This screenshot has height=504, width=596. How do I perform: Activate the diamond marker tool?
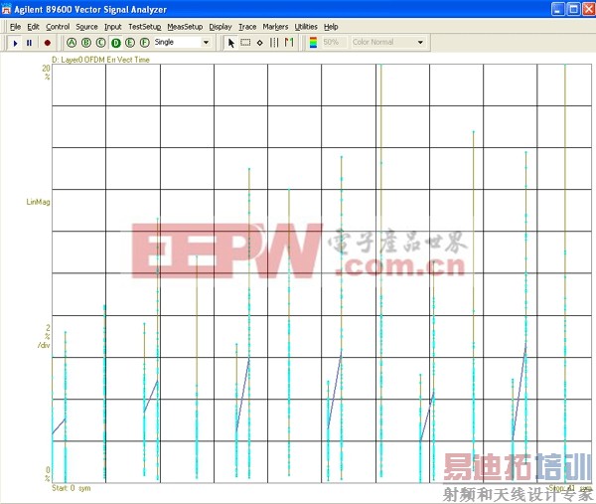click(x=260, y=43)
